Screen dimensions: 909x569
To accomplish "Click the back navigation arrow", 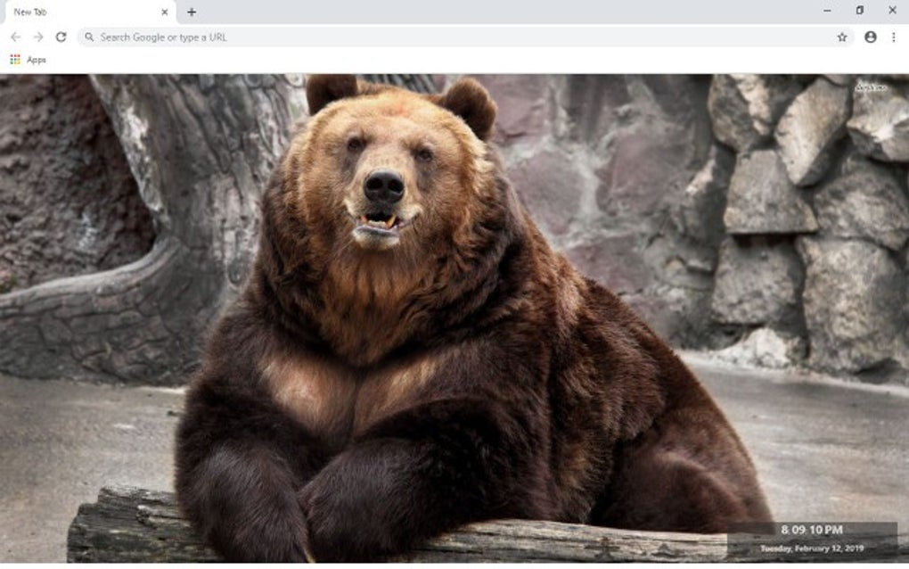I will click(x=15, y=37).
